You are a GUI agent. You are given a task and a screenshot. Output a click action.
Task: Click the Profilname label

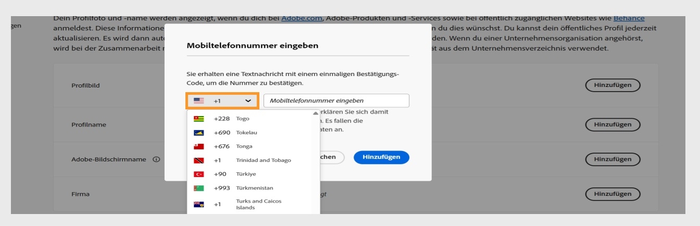(89, 125)
